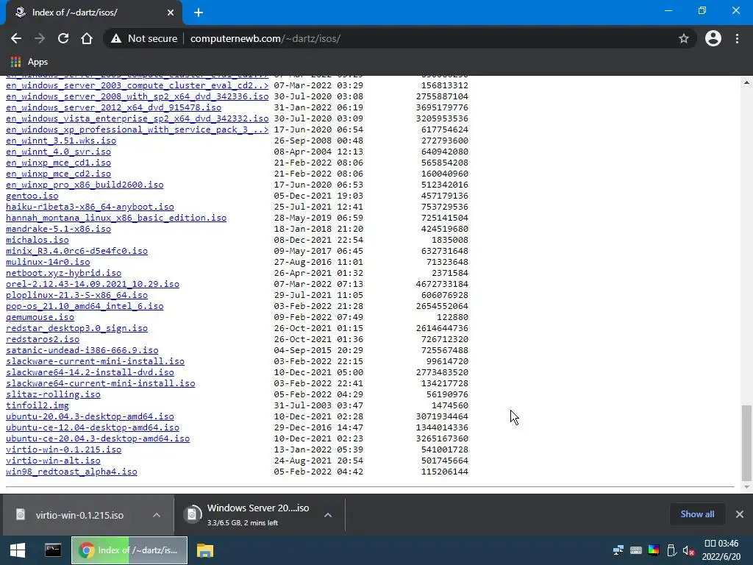Open en_windows_server_2012_x64_dvd_915478.iso link

(114, 107)
